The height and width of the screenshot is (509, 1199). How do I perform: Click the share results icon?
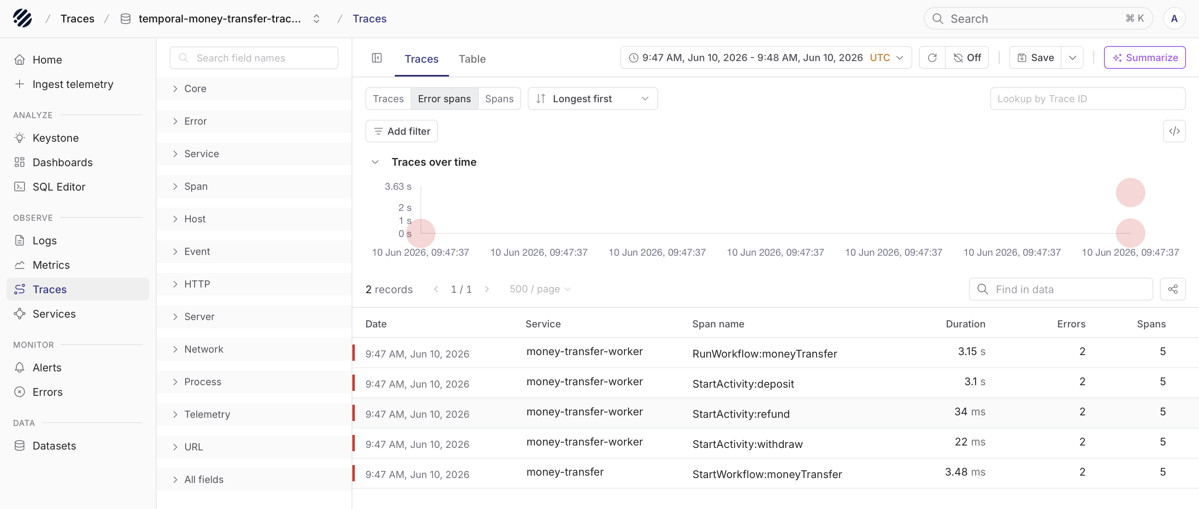pyautogui.click(x=1172, y=289)
